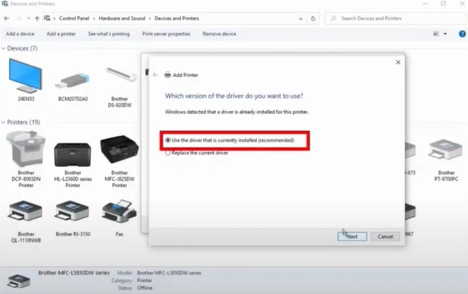Viewport: 468px width, 294px height.
Task: Open the view options dropdown arrow
Action: [x=445, y=34]
